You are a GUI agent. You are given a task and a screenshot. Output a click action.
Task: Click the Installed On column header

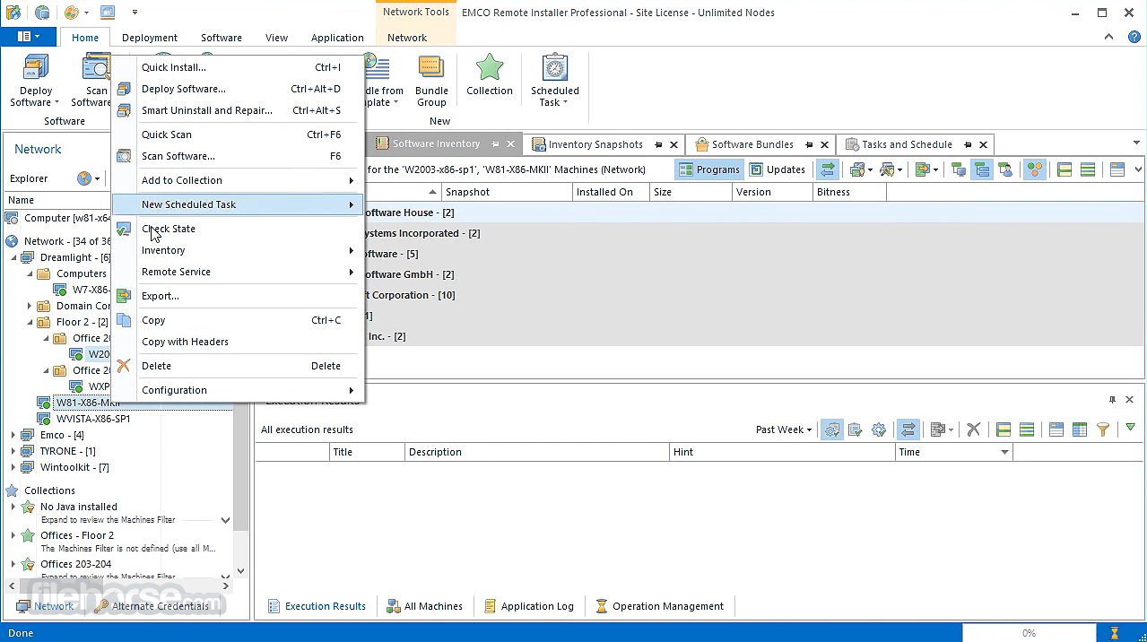click(x=611, y=192)
